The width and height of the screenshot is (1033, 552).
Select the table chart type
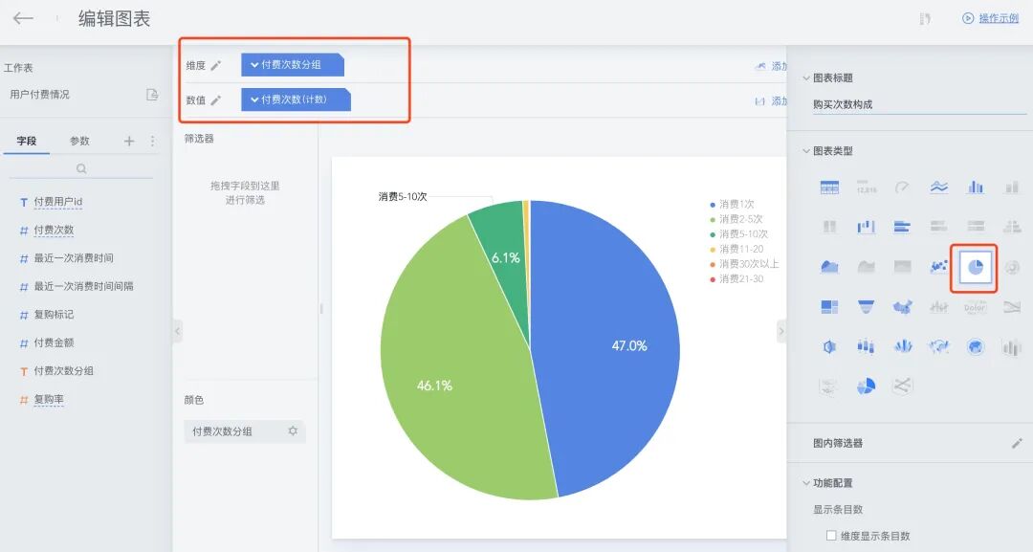[x=829, y=188]
